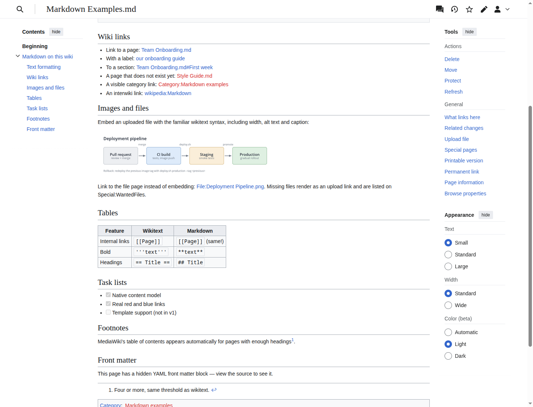Open Category:Markdown examples inline link
The image size is (533, 407).
193,84
